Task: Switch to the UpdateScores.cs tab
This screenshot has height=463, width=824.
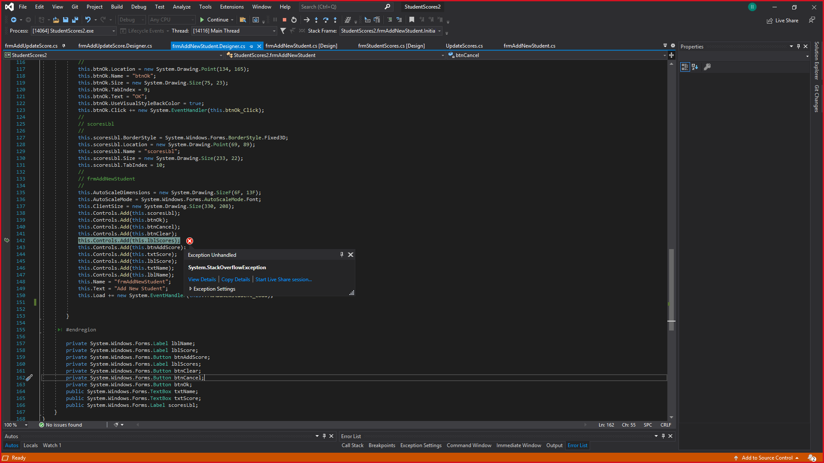Action: click(x=464, y=46)
